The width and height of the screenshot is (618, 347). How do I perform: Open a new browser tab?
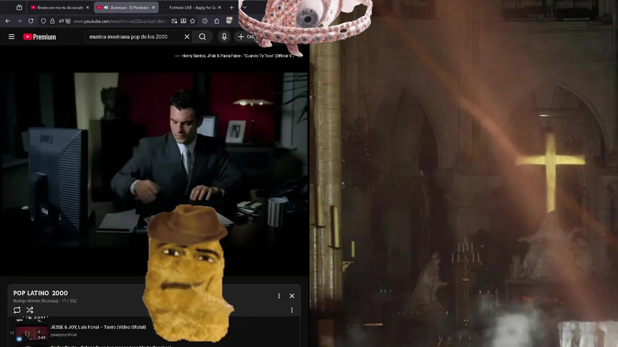pos(232,8)
